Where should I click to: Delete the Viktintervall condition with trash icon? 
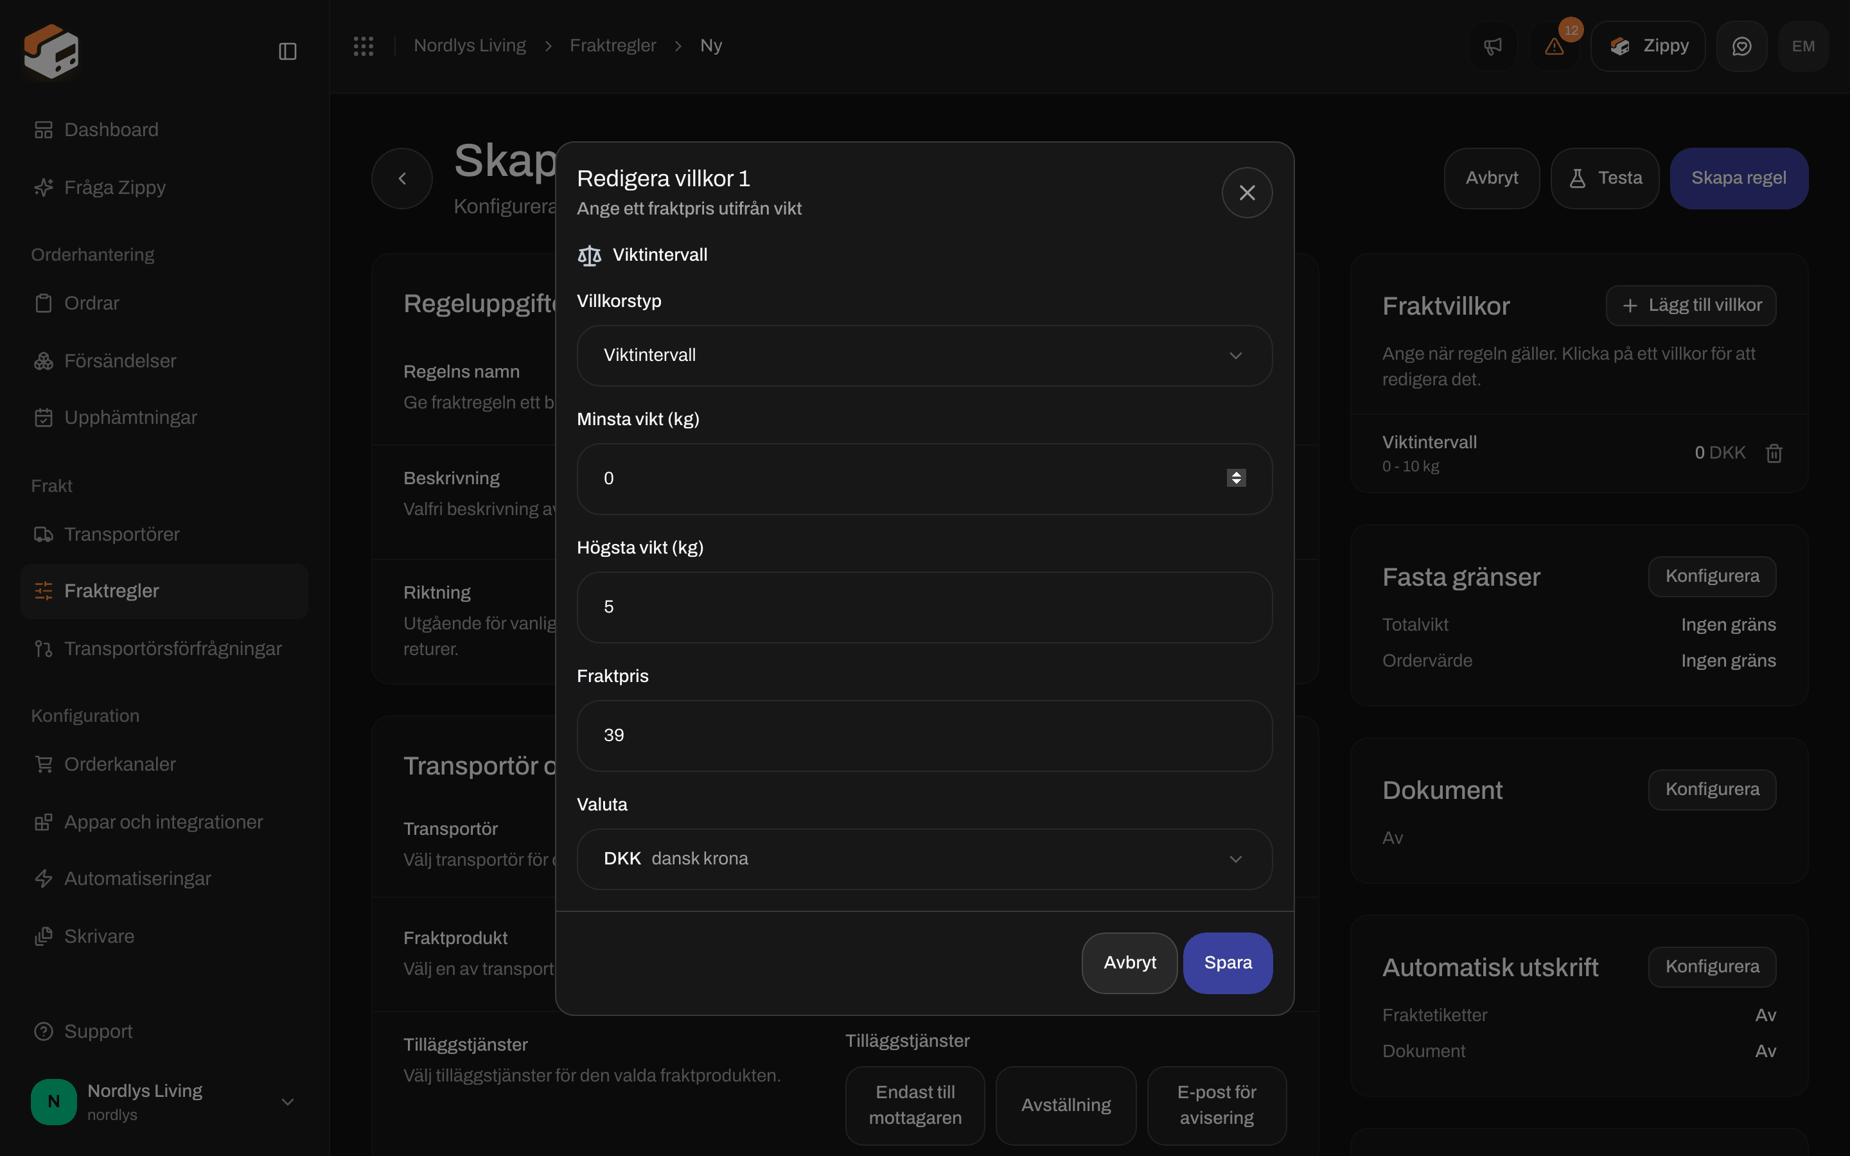tap(1774, 453)
